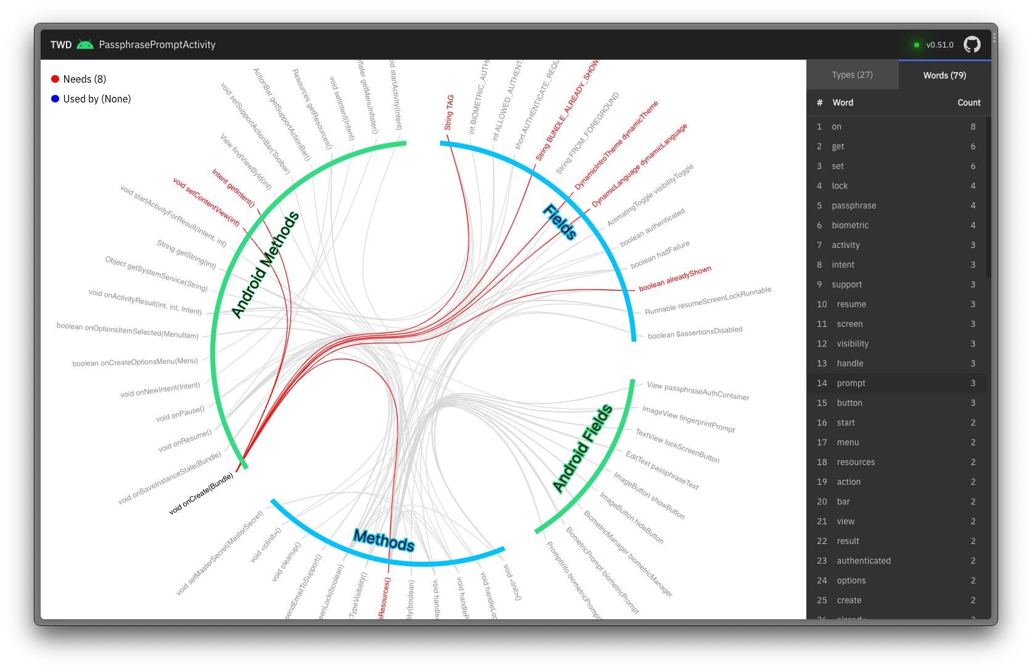Toggle the blue Used by (None) legend indicator

point(55,99)
